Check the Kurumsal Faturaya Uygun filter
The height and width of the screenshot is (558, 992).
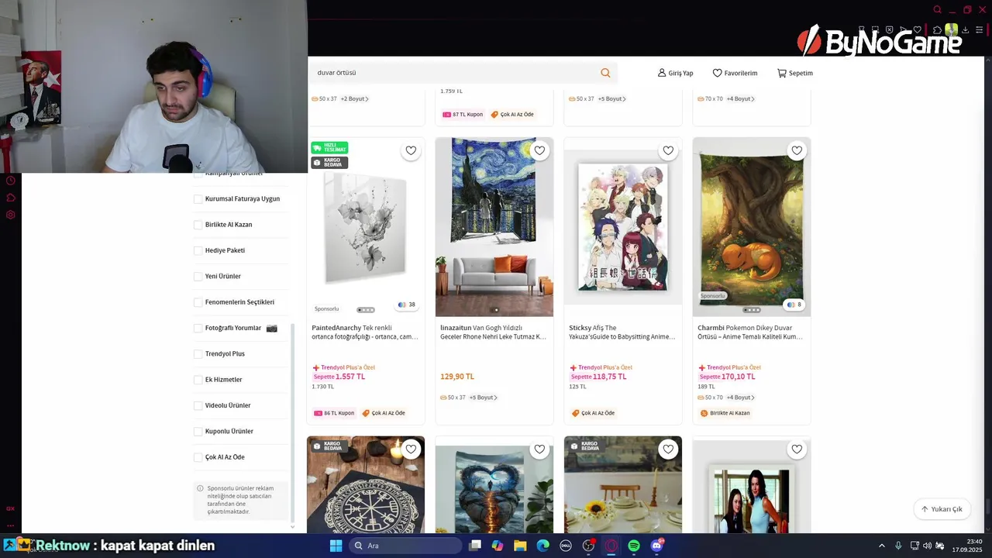tap(198, 199)
